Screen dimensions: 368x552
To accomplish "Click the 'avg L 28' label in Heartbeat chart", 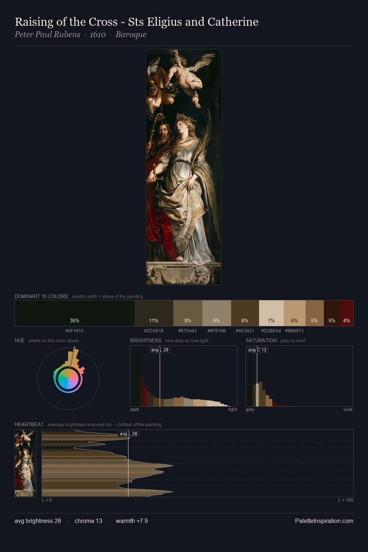I will tap(128, 434).
